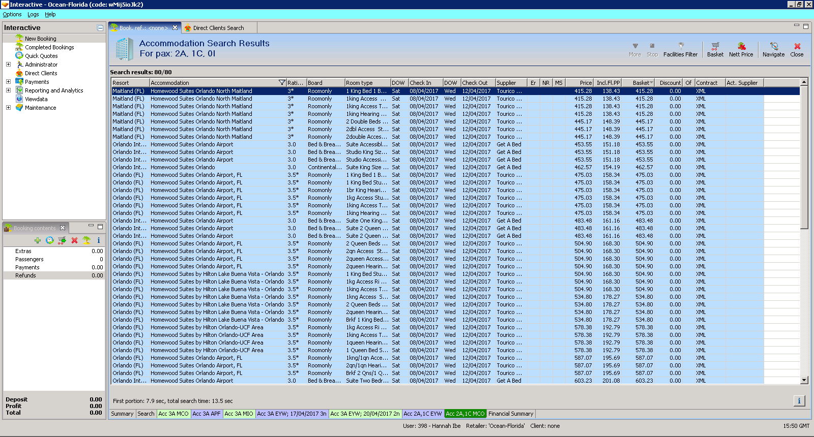Screen dimensions: 814x437
Task: Open the Acc 3A MCO tab
Action: 173,414
